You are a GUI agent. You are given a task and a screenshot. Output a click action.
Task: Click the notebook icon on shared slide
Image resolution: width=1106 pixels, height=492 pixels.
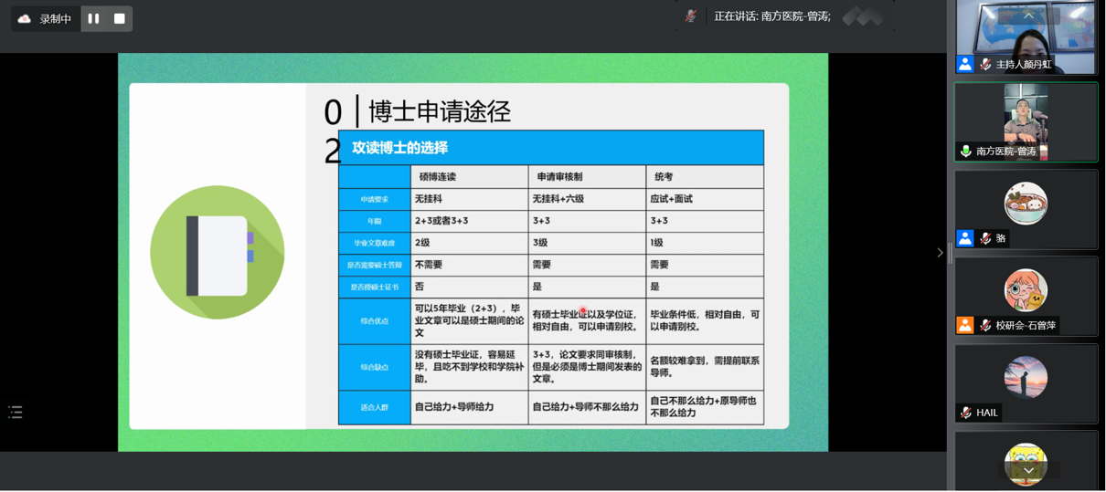pos(218,253)
